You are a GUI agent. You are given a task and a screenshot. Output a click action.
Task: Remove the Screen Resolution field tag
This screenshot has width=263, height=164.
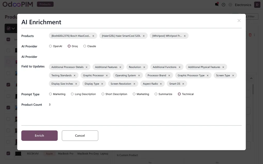coord(134,84)
